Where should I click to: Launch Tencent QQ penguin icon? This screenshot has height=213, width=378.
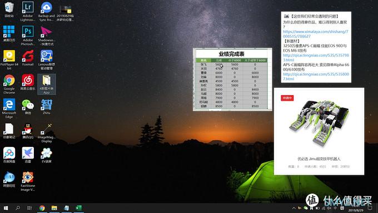pyautogui.click(x=28, y=131)
